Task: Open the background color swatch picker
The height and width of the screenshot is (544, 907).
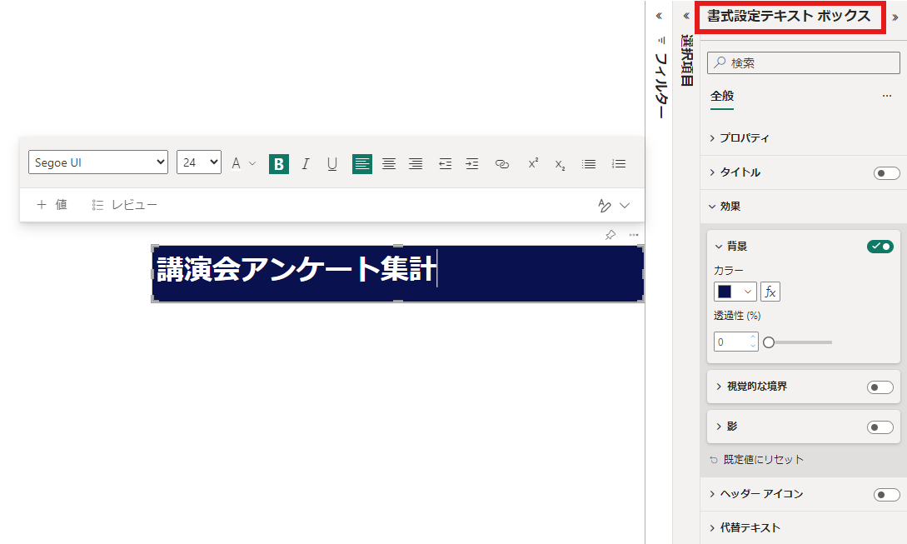Action: [x=735, y=292]
